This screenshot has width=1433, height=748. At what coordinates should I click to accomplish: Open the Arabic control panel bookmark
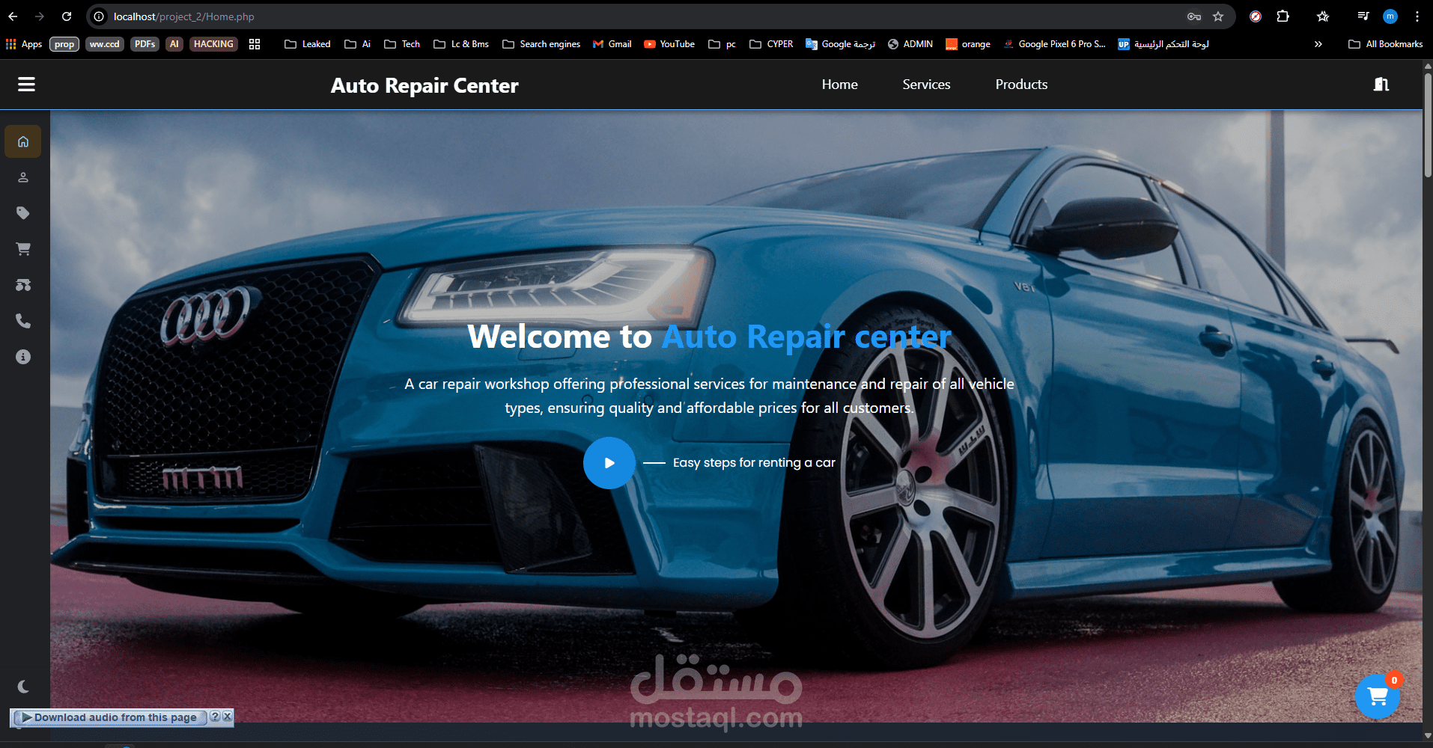click(x=1163, y=44)
